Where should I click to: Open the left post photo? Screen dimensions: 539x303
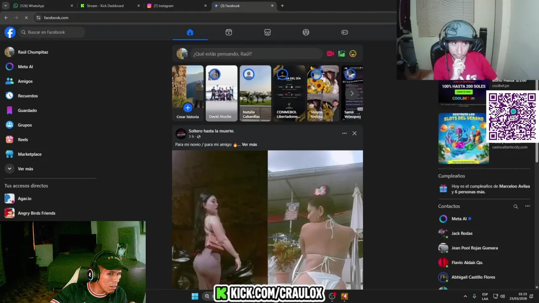click(x=220, y=220)
